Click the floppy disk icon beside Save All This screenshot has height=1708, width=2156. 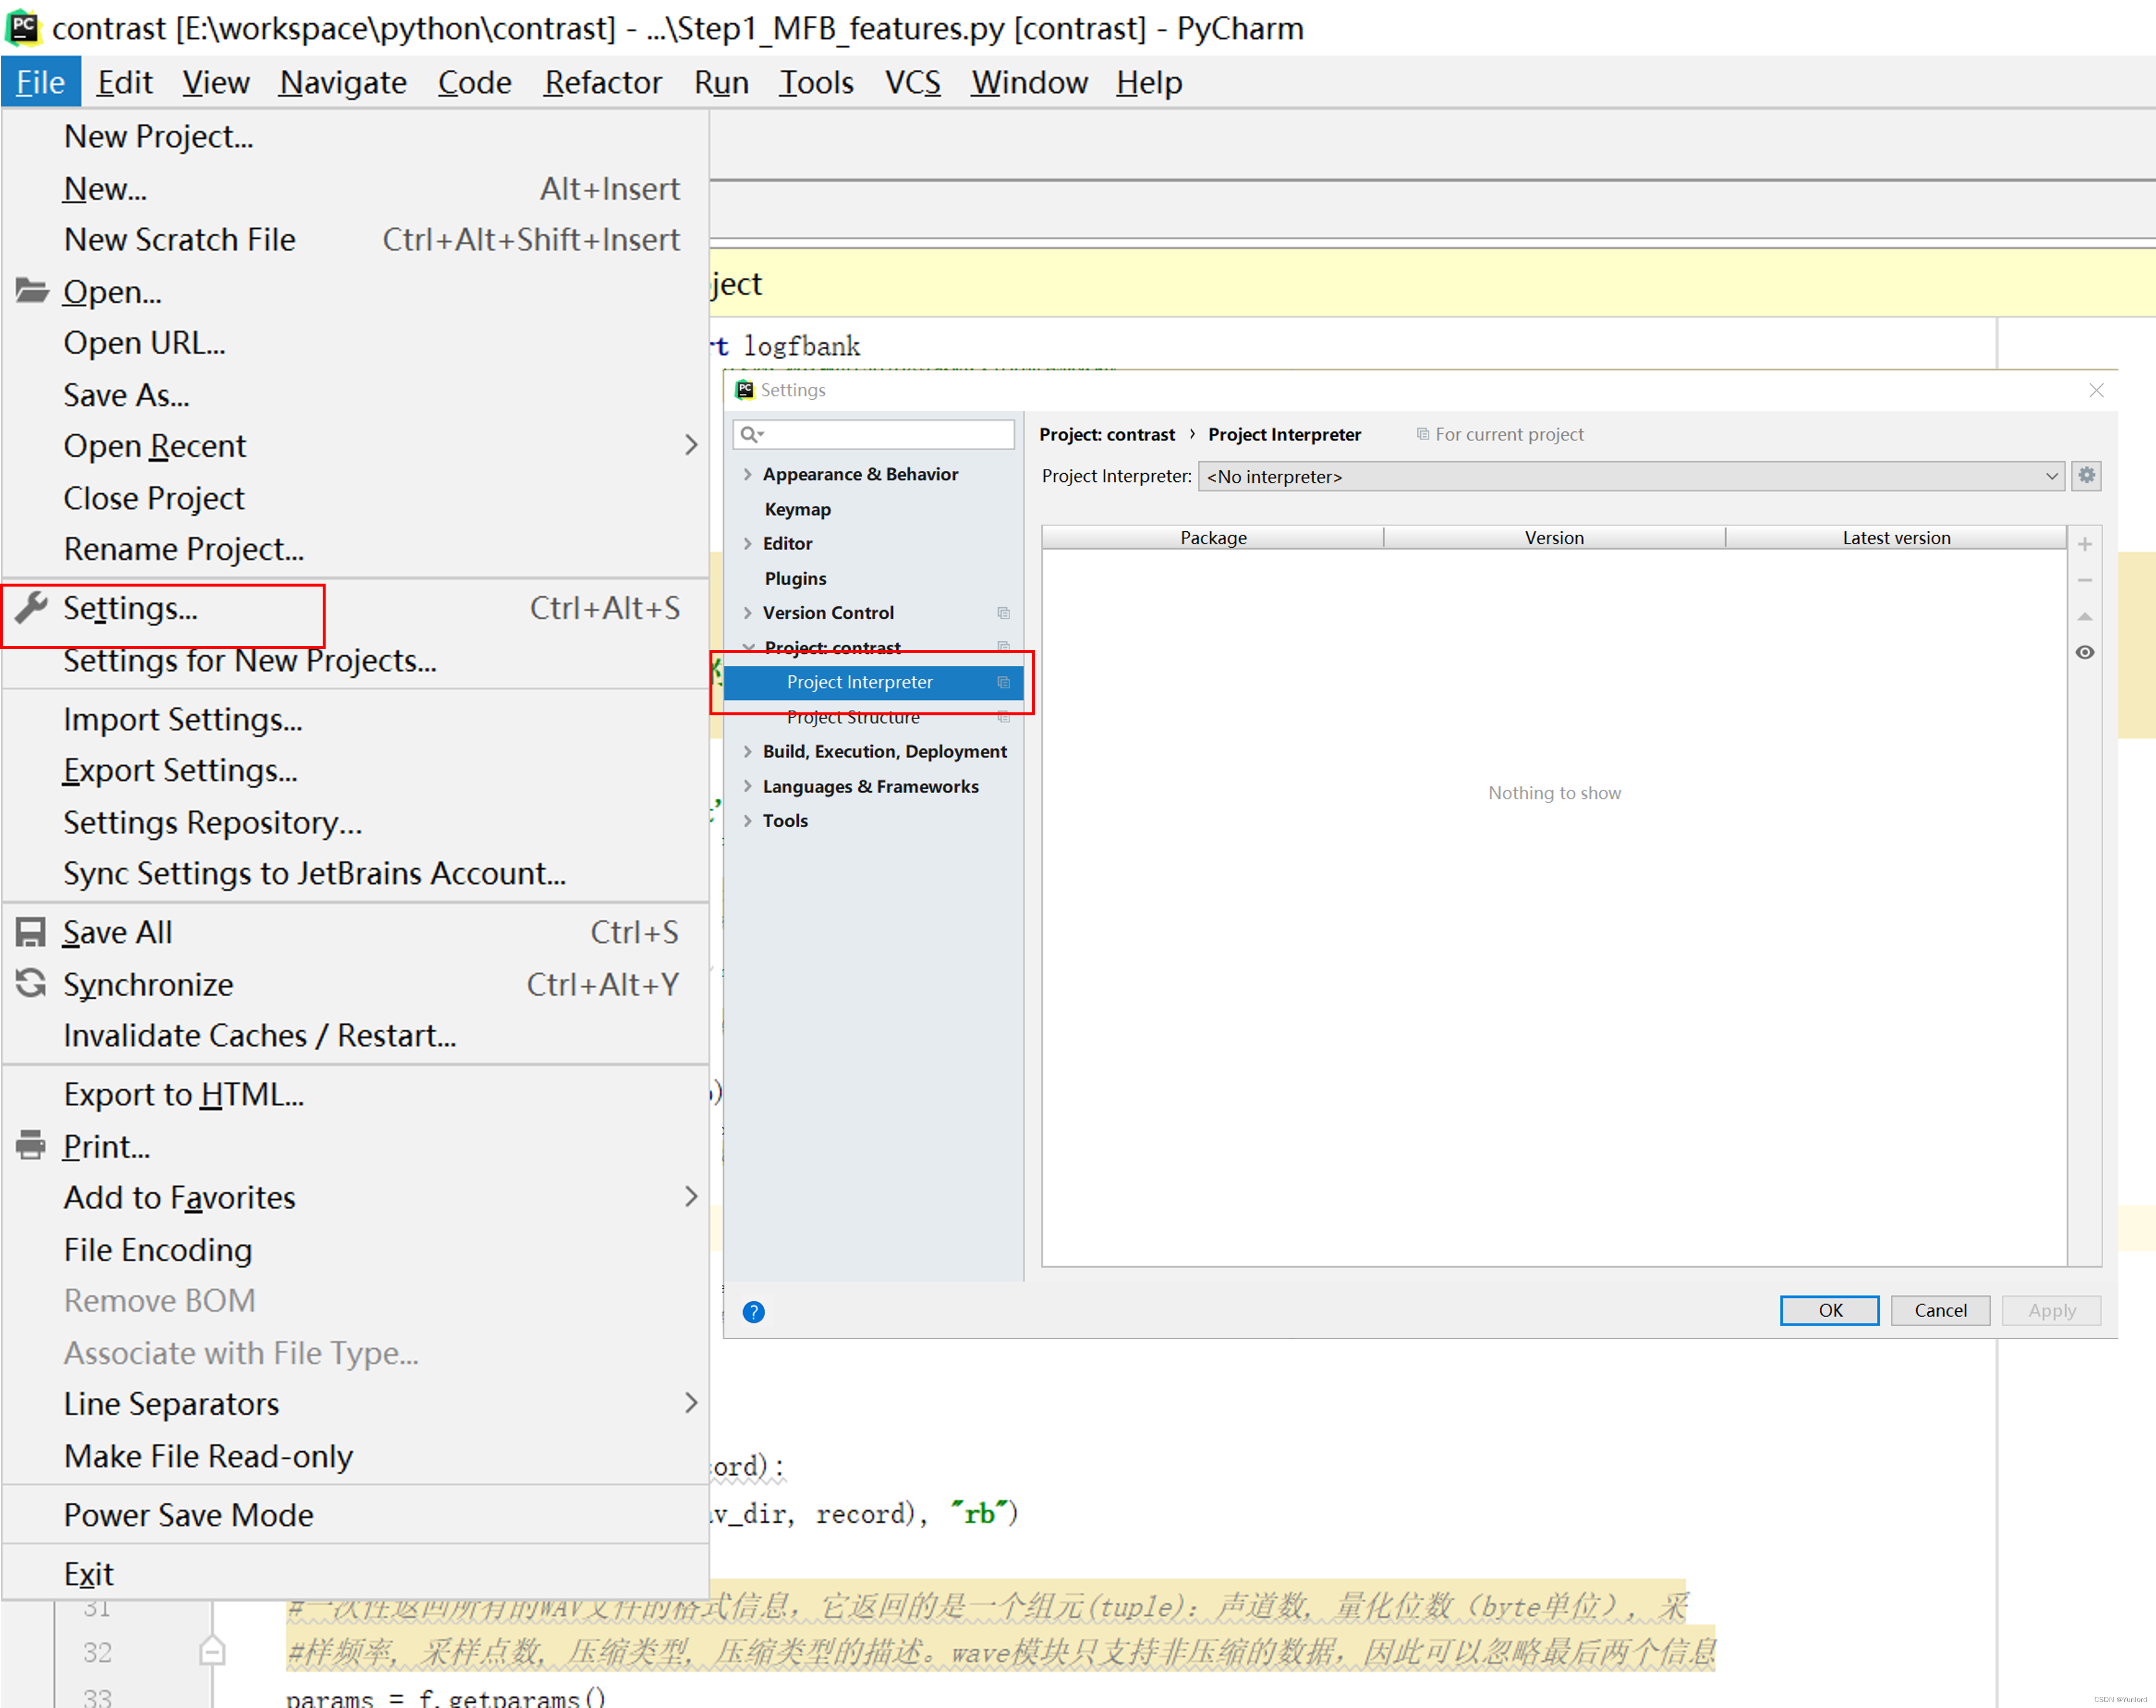[x=31, y=932]
